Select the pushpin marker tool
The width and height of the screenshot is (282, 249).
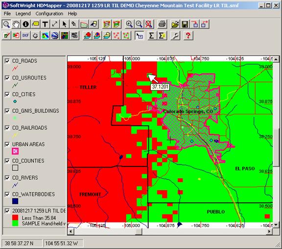[74, 24]
